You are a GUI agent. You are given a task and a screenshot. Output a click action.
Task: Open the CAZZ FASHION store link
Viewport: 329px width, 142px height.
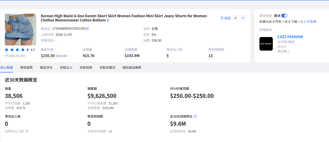(x=290, y=37)
